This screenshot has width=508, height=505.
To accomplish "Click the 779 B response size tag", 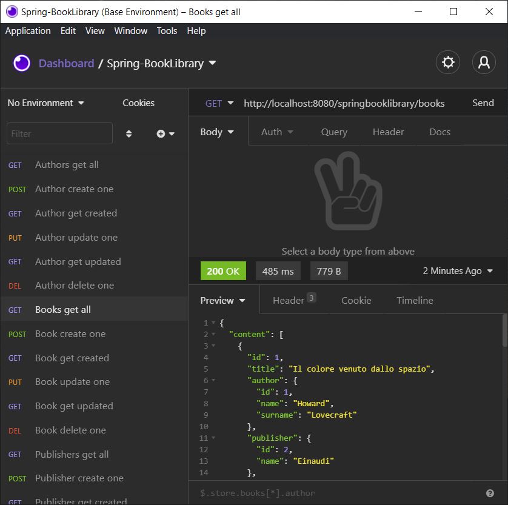I will [329, 271].
